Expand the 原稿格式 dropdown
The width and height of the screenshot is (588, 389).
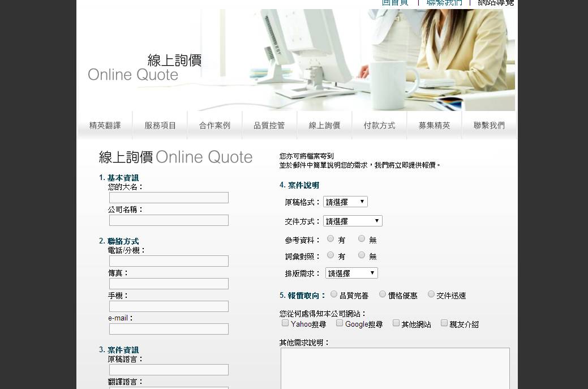[345, 202]
